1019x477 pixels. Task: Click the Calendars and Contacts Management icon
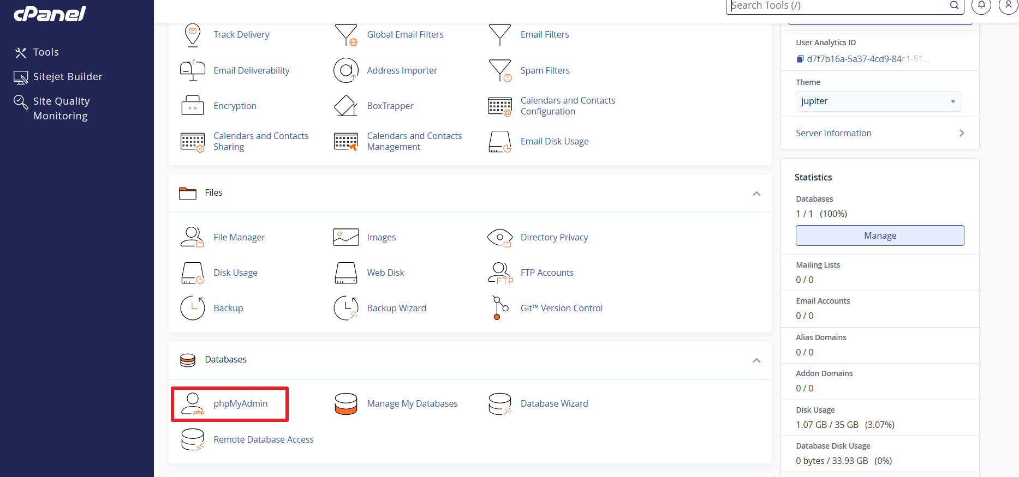(346, 142)
